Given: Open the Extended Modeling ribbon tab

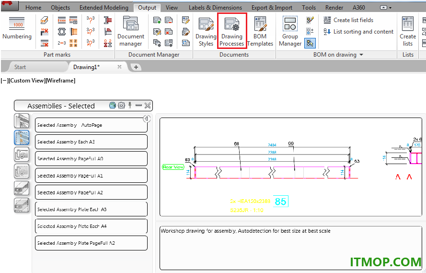Looking at the screenshot, I should (104, 8).
